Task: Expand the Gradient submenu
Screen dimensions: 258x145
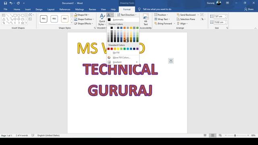Action: coord(123,62)
